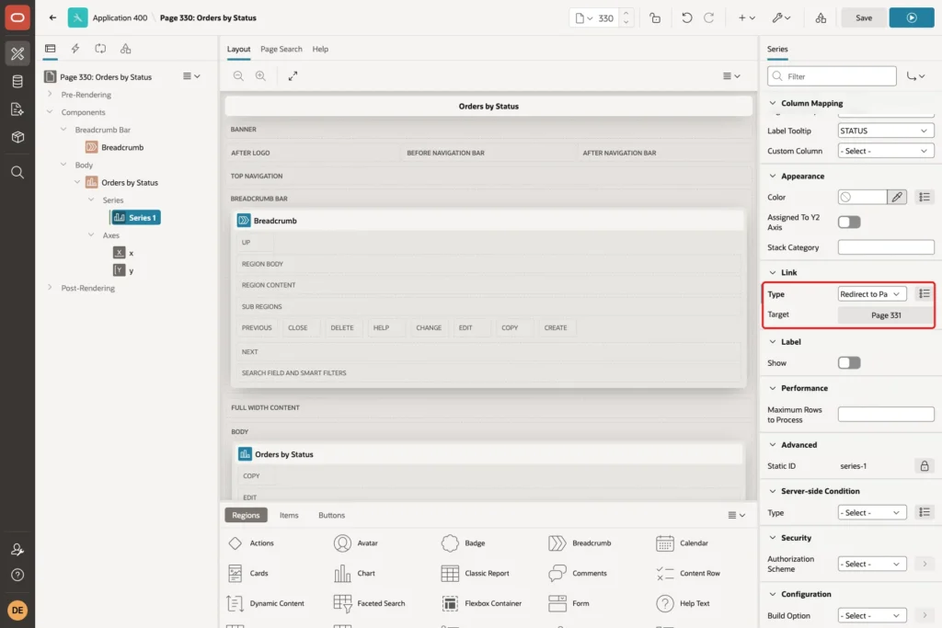Undo the last change
Screen dimensions: 942x628
[x=686, y=18]
